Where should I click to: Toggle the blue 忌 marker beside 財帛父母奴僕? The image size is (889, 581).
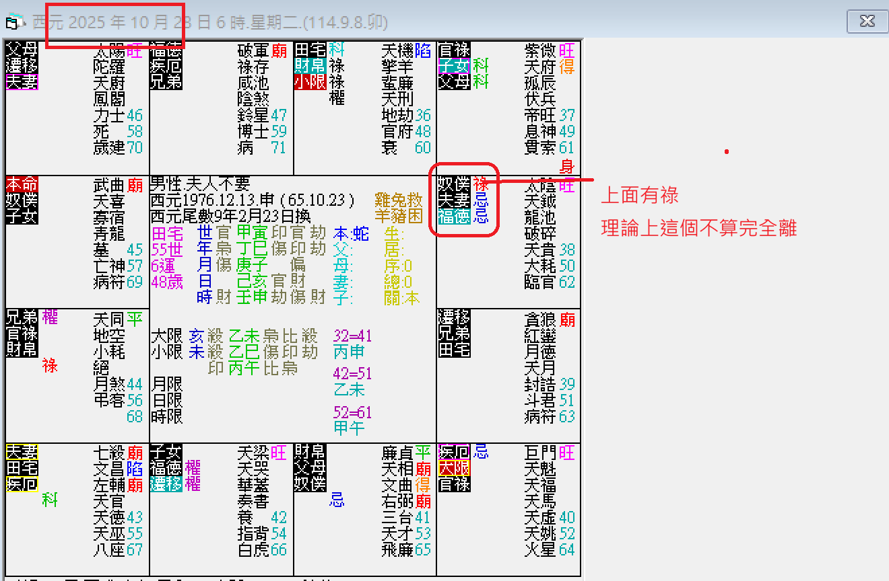[338, 499]
